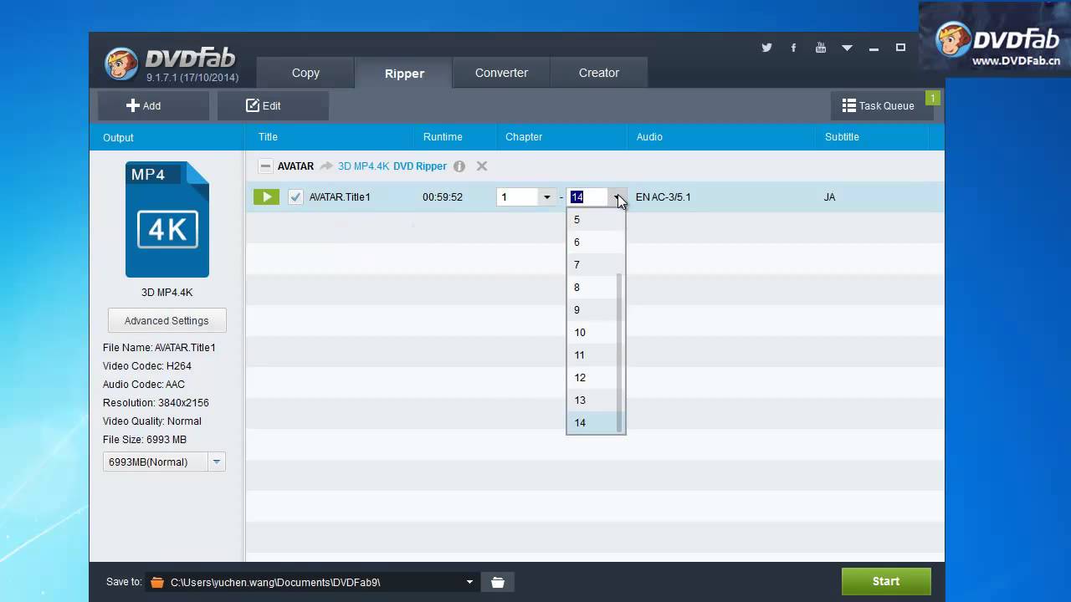Click the orange folder icon beside Save to
Viewport: 1071px width, 602px height.
tap(157, 582)
